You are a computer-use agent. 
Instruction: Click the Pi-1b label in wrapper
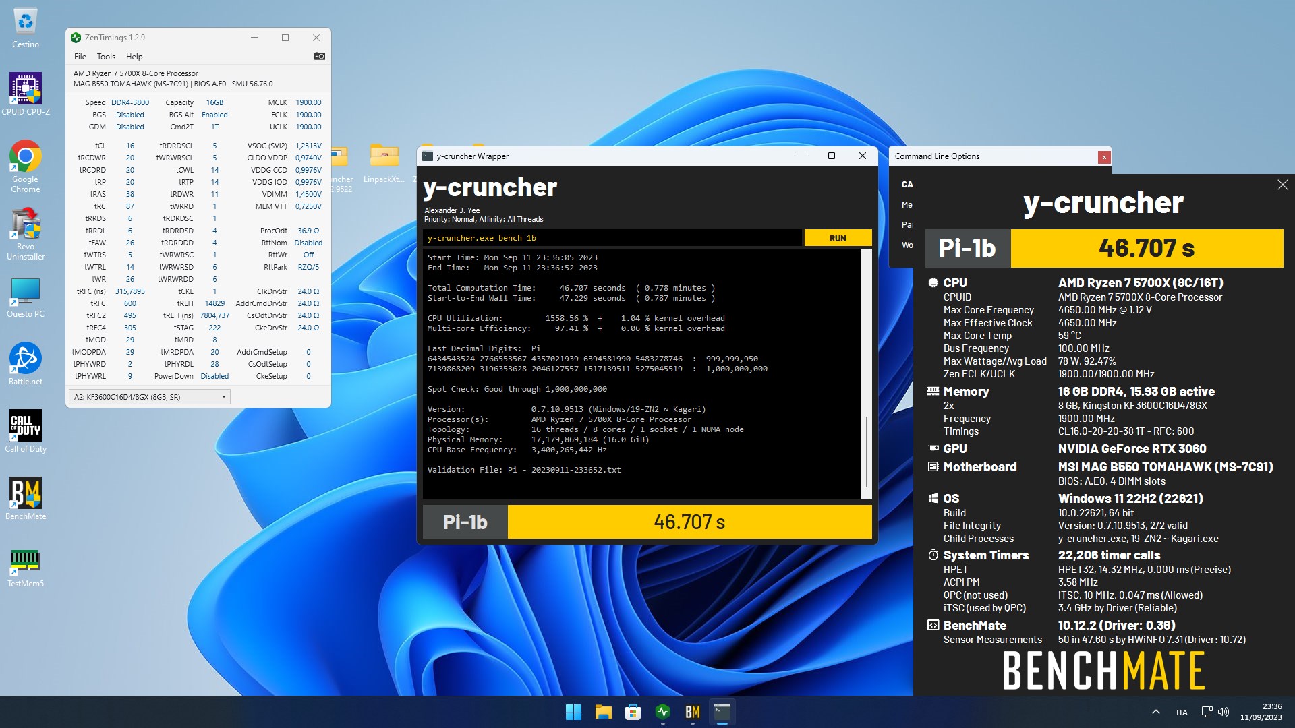coord(465,522)
